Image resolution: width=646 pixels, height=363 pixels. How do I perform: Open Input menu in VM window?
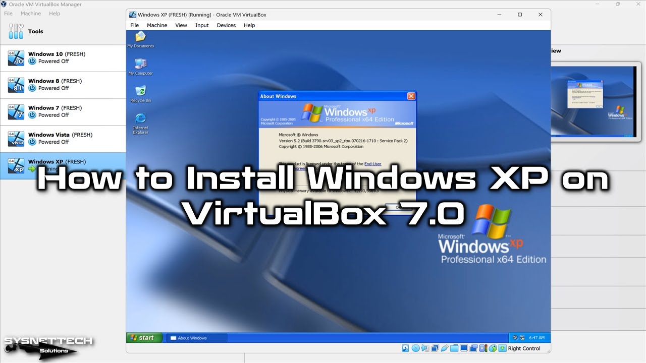pyautogui.click(x=202, y=25)
